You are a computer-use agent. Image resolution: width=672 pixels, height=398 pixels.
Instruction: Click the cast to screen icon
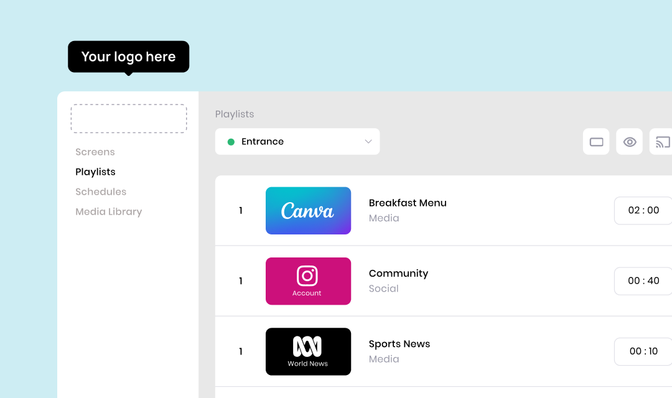point(661,142)
